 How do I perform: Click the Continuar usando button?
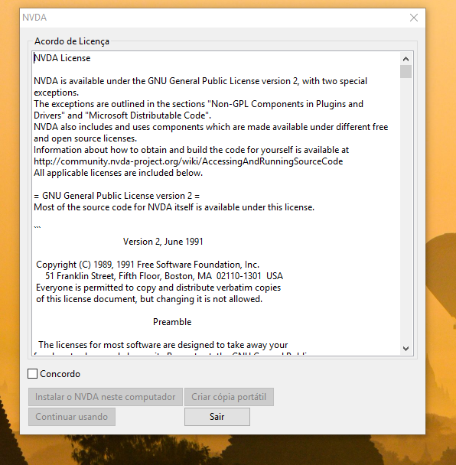tap(72, 417)
